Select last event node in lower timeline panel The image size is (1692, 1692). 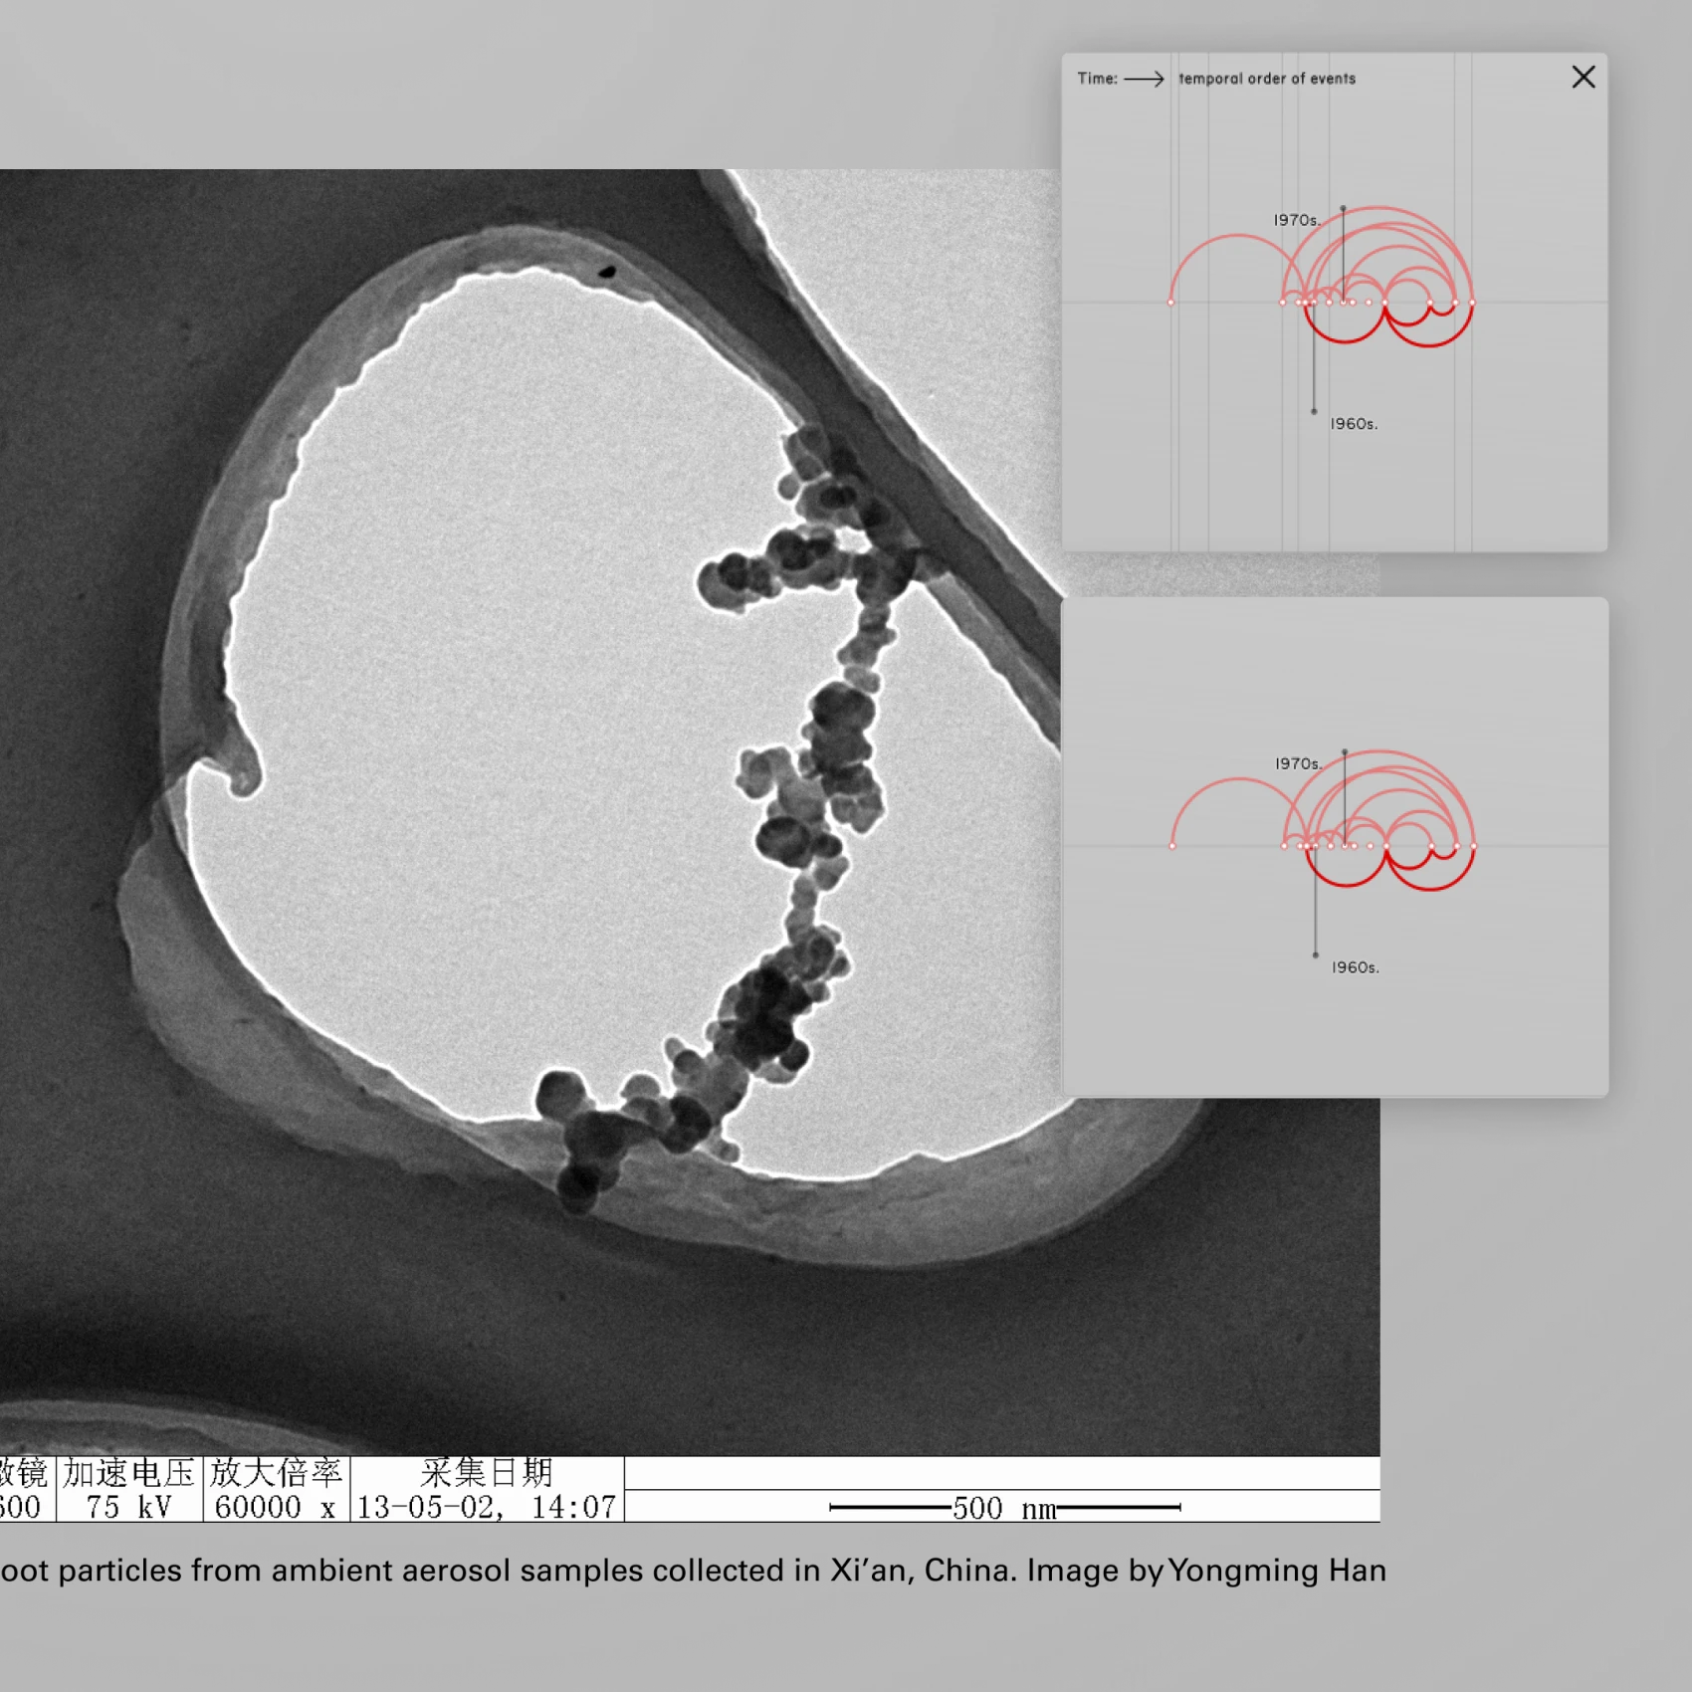pyautogui.click(x=1473, y=846)
